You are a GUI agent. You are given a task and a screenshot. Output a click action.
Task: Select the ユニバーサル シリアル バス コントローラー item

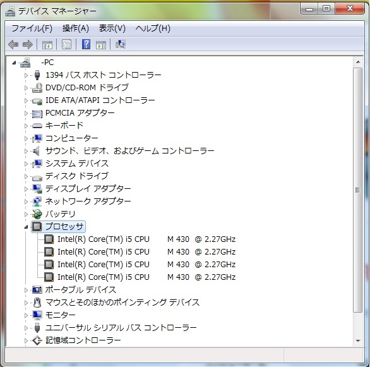[x=121, y=328]
